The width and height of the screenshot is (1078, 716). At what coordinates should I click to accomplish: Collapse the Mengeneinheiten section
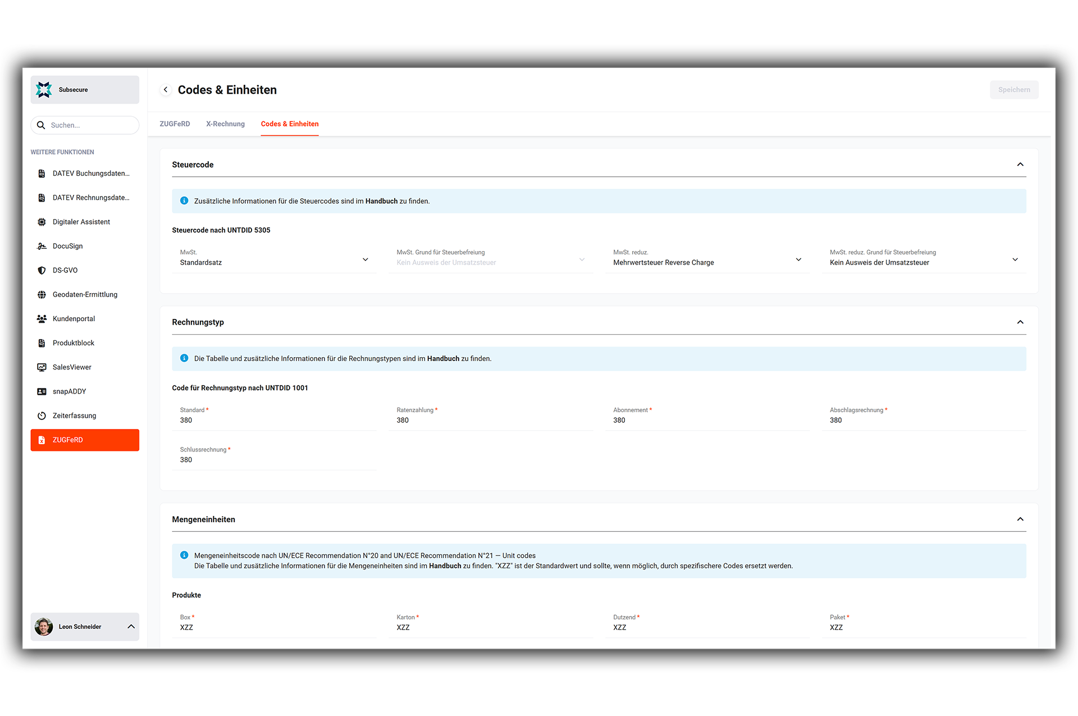tap(1020, 519)
